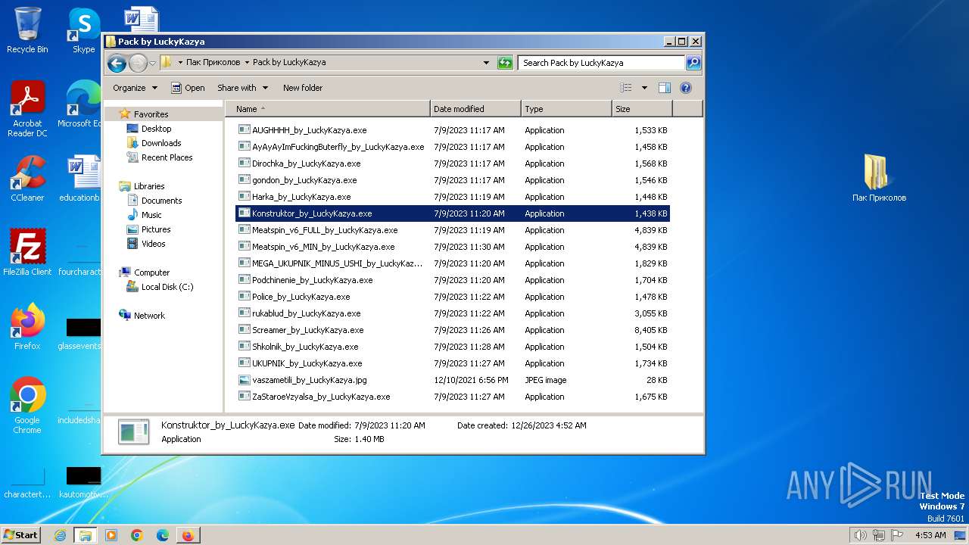Expand views options dropdown arrow
The image size is (969, 545).
pyautogui.click(x=644, y=88)
